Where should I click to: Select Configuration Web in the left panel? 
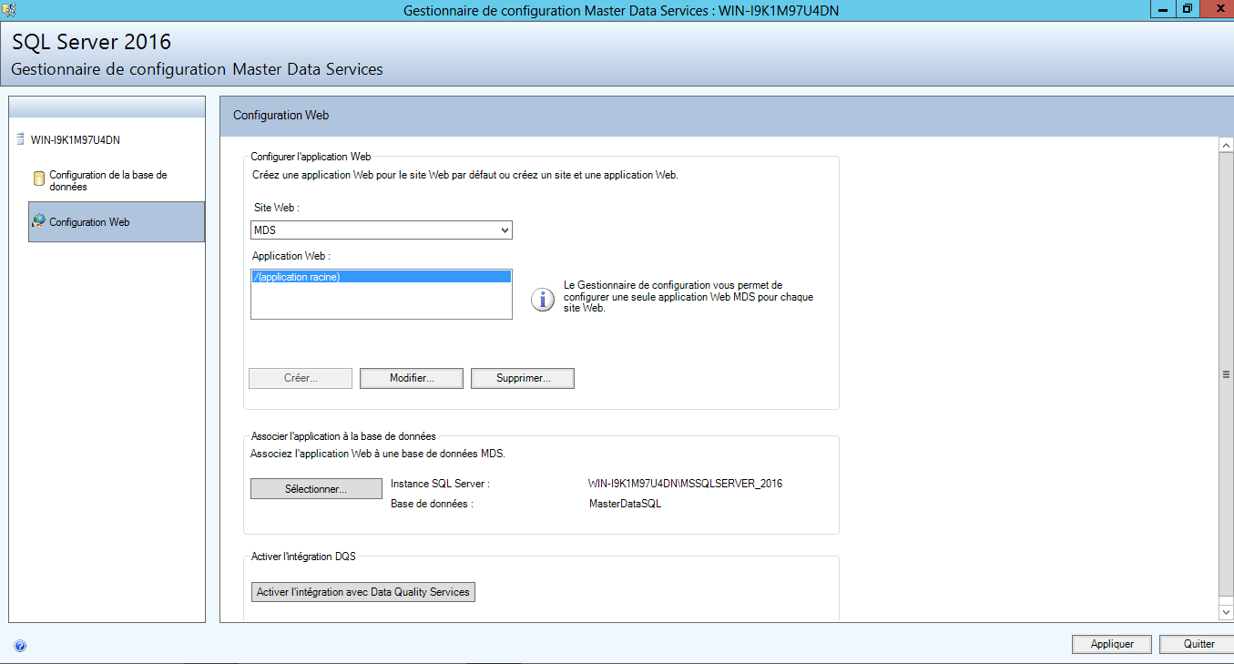click(117, 221)
